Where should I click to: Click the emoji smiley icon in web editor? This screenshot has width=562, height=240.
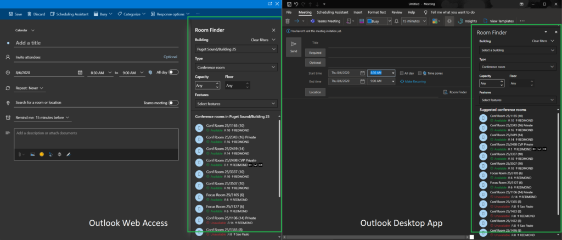[42, 154]
